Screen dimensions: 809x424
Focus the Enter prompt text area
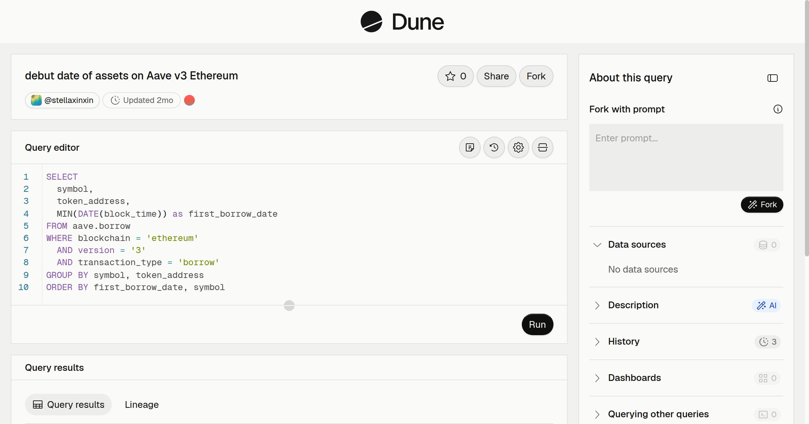pyautogui.click(x=686, y=157)
